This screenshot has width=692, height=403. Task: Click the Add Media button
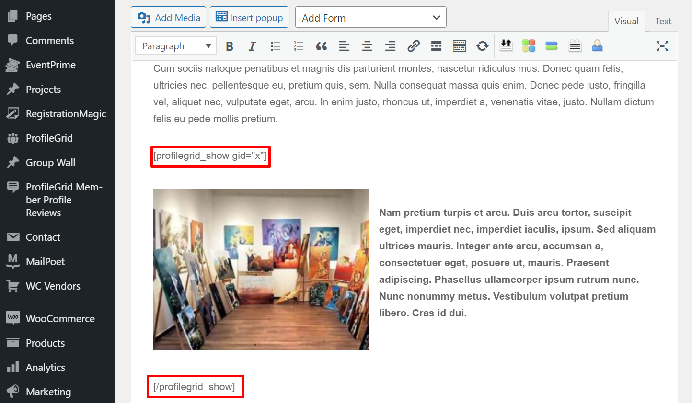tap(169, 18)
